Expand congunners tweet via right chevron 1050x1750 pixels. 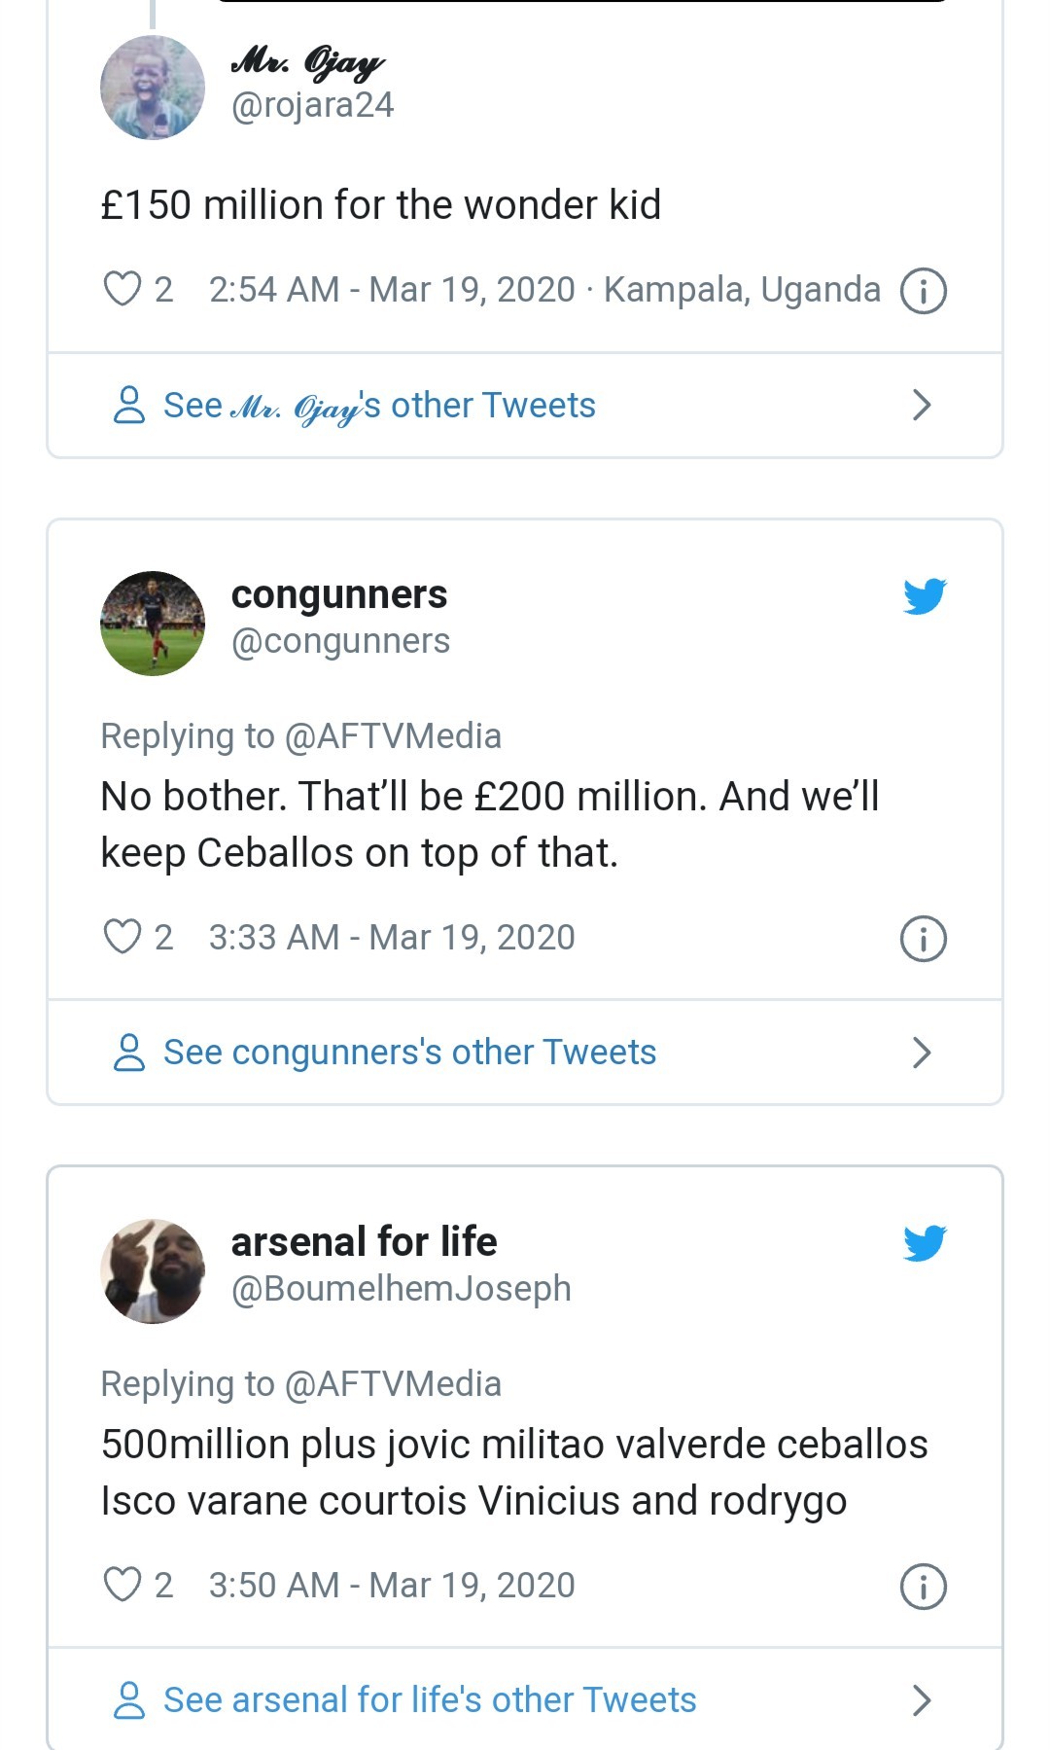pyautogui.click(x=922, y=1052)
